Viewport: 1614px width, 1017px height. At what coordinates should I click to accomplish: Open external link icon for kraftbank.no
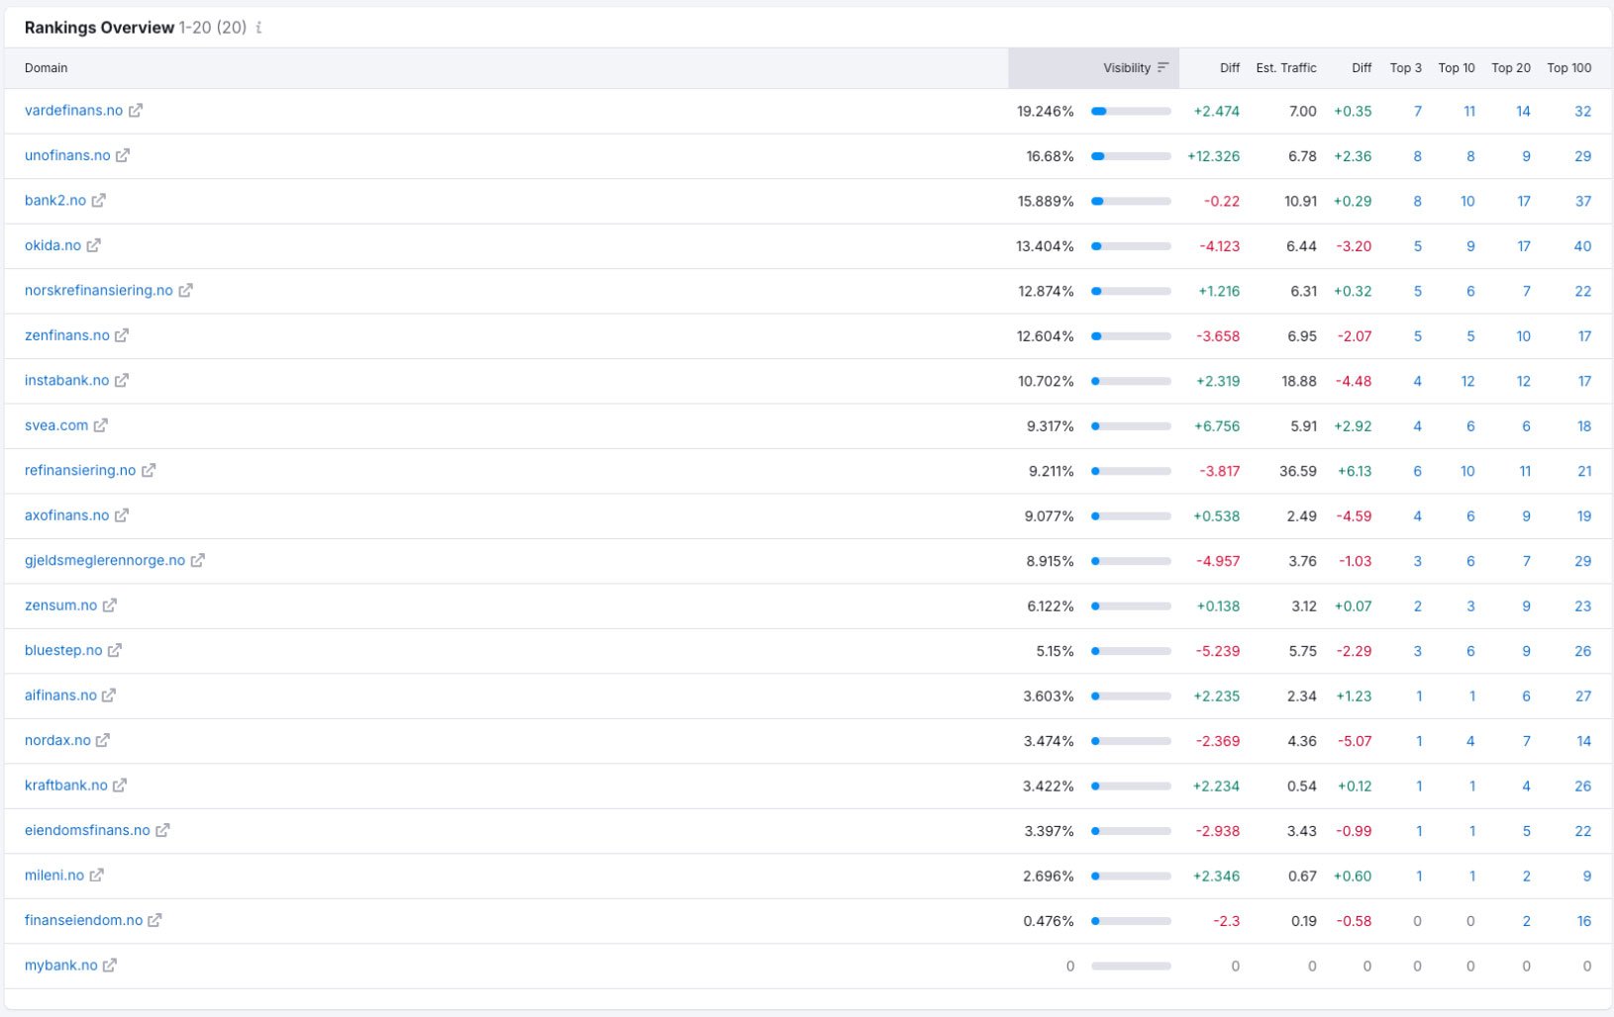120,786
